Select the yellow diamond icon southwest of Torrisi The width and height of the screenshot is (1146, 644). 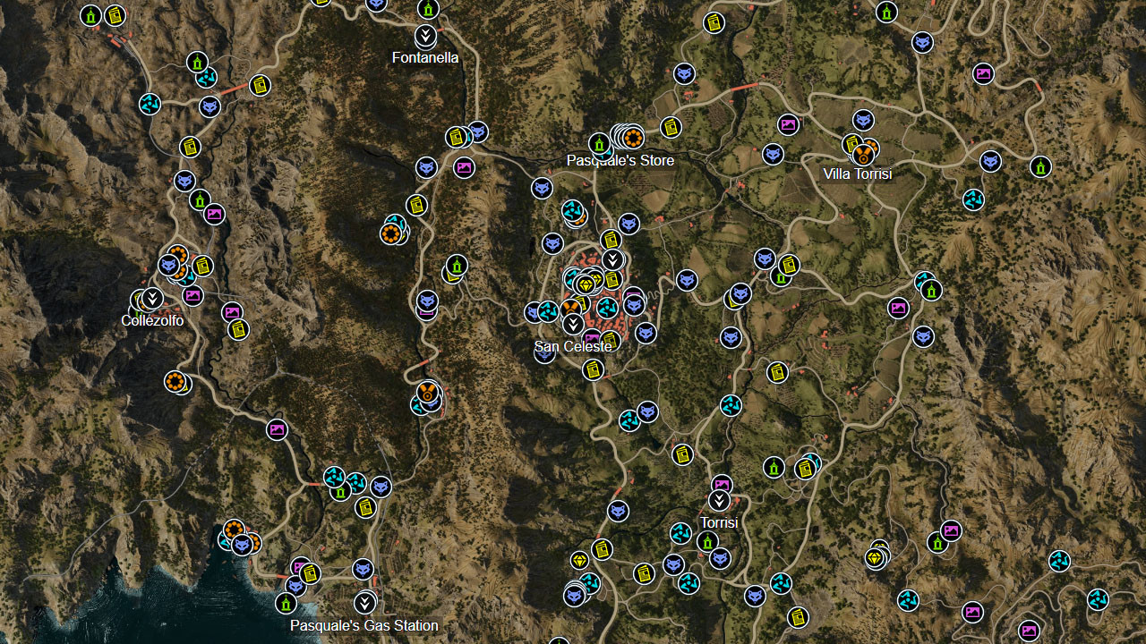(x=579, y=561)
